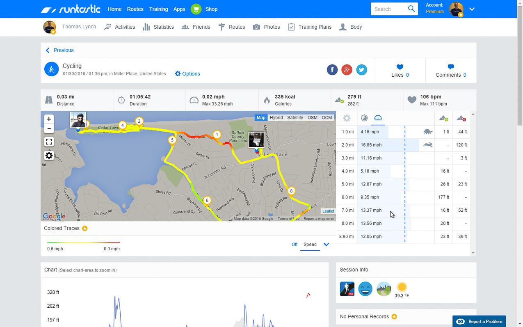Open Routes in the top blue bar

pos(135,9)
